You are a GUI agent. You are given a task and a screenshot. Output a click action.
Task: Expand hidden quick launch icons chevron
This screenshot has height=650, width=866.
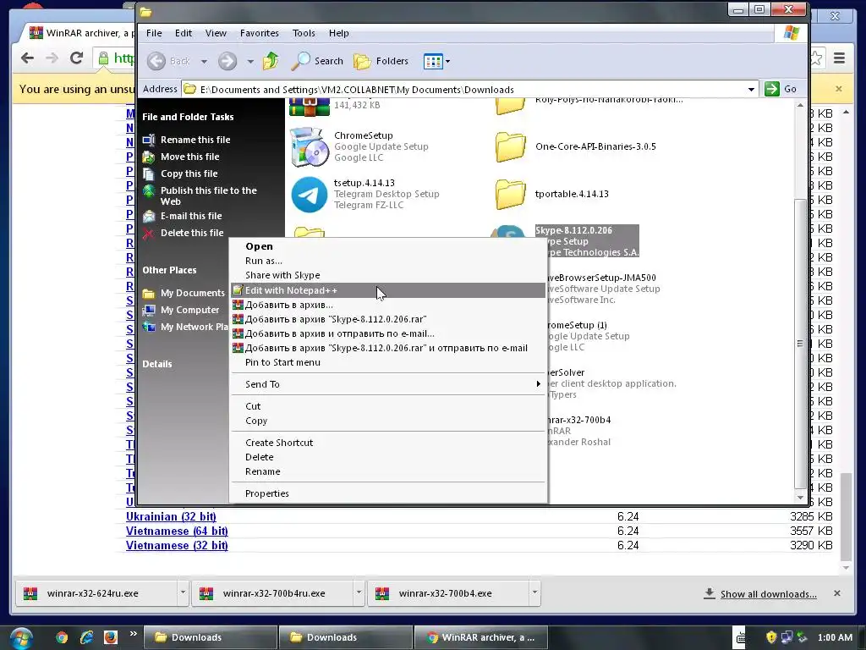pos(133,634)
